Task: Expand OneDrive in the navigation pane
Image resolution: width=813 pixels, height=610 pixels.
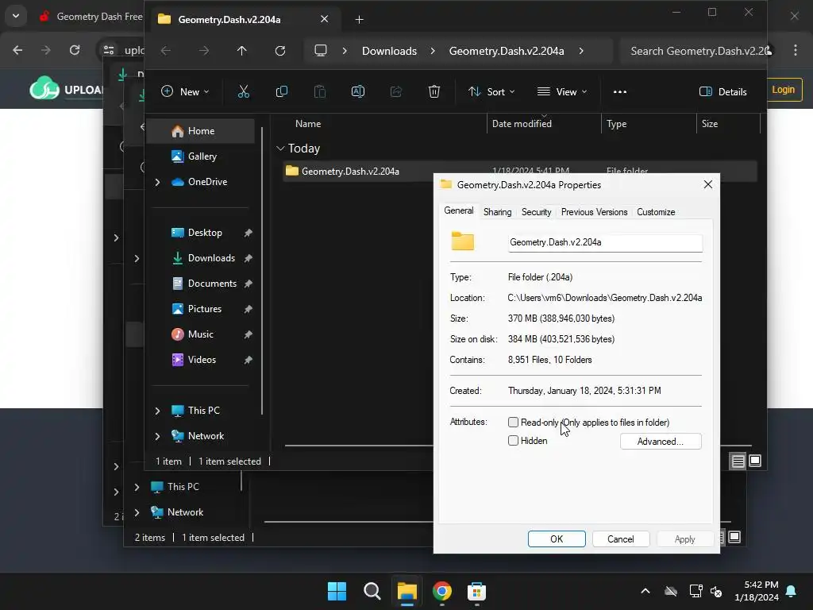Action: point(158,182)
